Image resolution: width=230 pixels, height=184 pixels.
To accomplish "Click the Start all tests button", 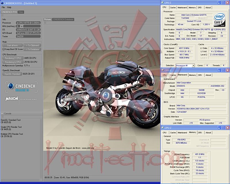I will [x=12, y=45].
